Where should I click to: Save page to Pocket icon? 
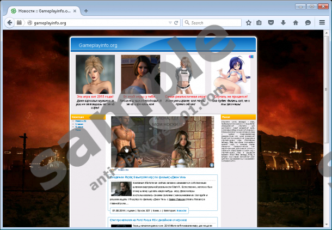tap(271, 23)
